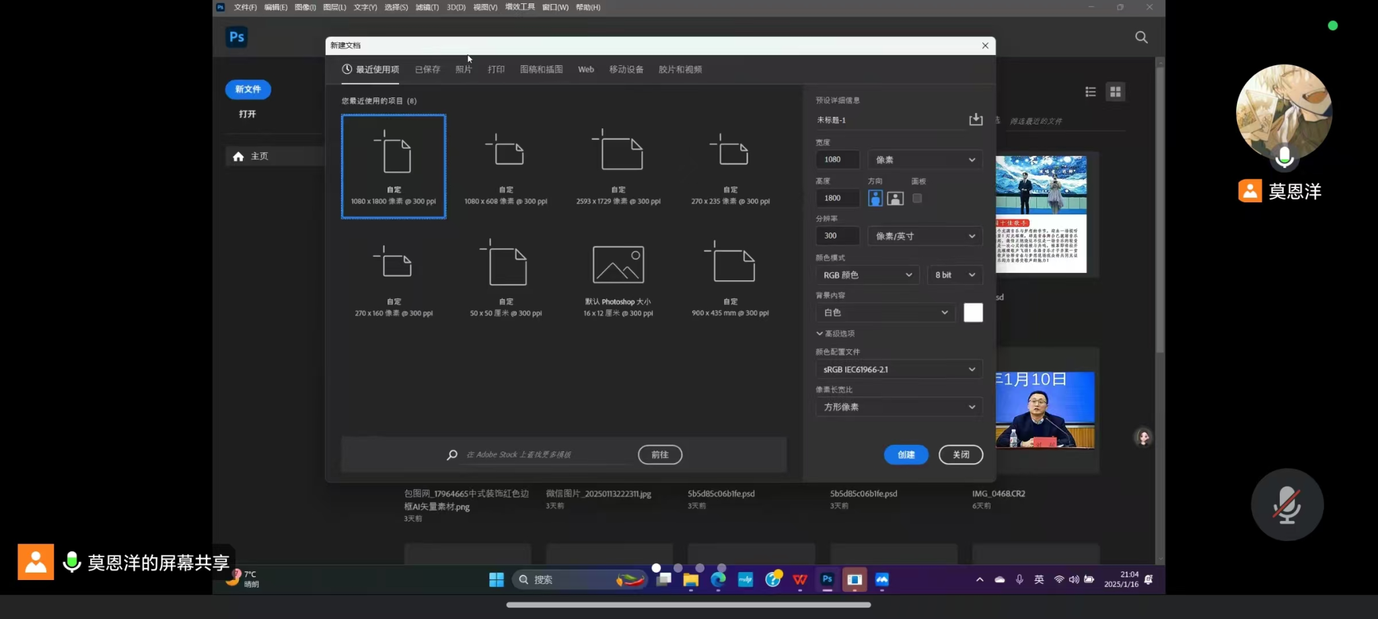The width and height of the screenshot is (1378, 619).
Task: Click the save preset icon beside 未标题-1
Action: (975, 120)
